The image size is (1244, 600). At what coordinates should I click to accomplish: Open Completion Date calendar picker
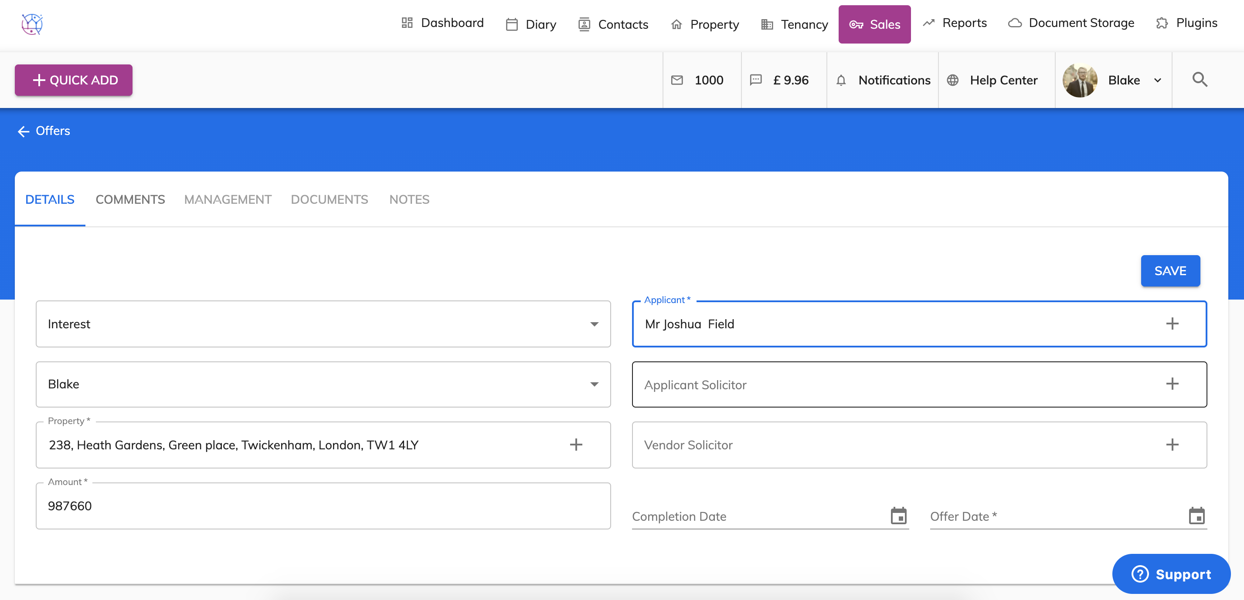click(x=898, y=516)
